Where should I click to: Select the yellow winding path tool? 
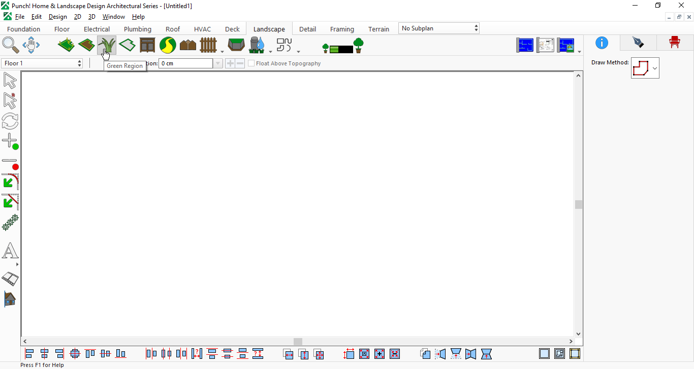tap(168, 45)
